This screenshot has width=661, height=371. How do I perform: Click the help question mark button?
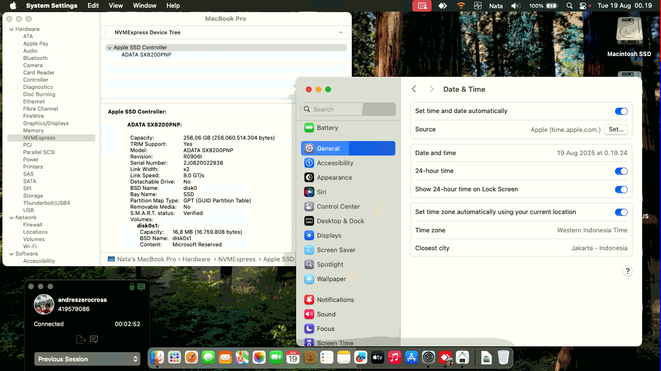coord(627,271)
